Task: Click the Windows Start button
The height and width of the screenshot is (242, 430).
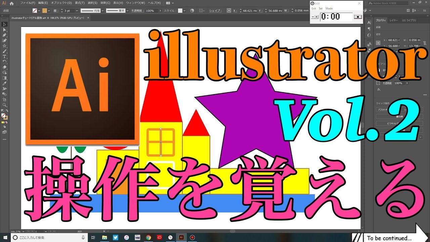Action: tap(5, 237)
